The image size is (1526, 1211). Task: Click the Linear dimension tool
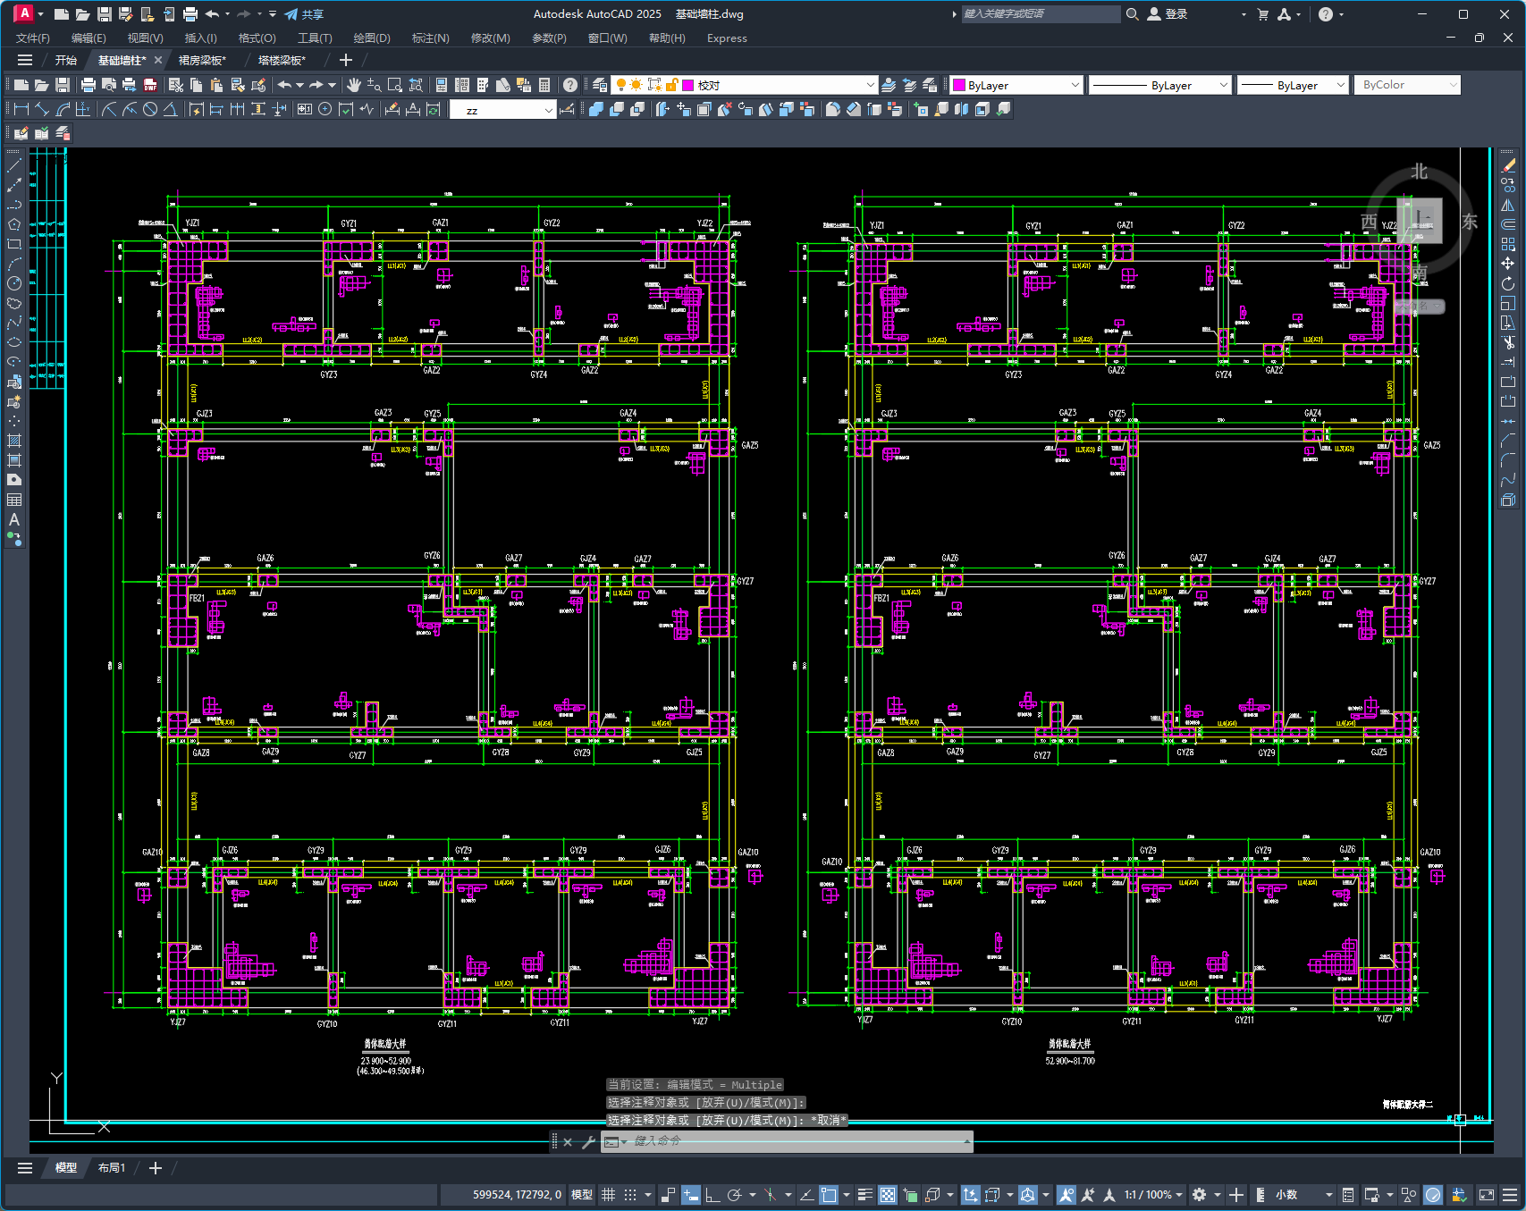pyautogui.click(x=21, y=109)
